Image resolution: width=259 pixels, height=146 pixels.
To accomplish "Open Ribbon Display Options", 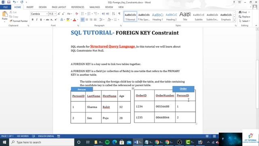I will click(x=239, y=2).
